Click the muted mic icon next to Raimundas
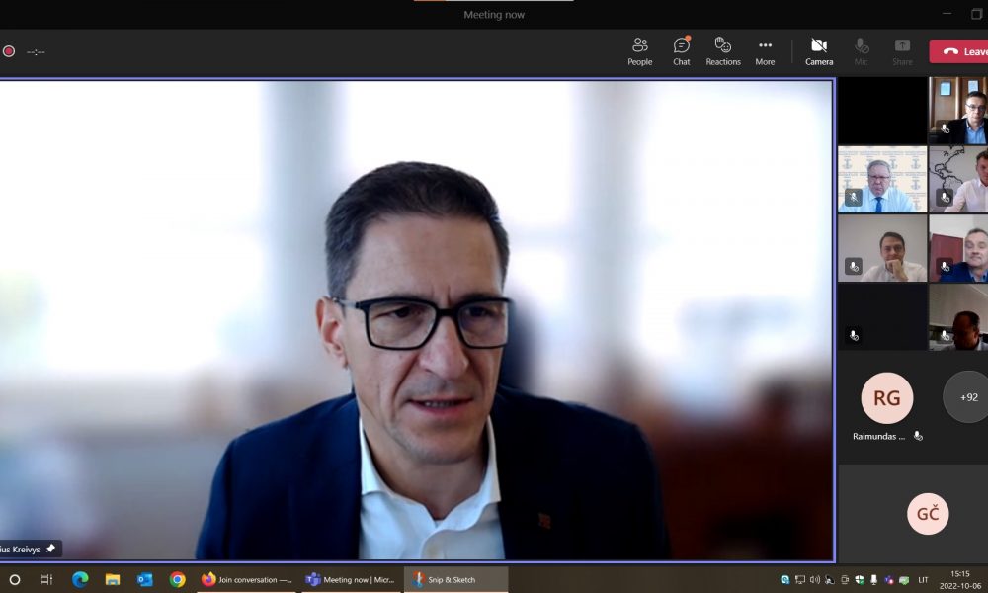Screen dimensions: 988x593 (918, 436)
